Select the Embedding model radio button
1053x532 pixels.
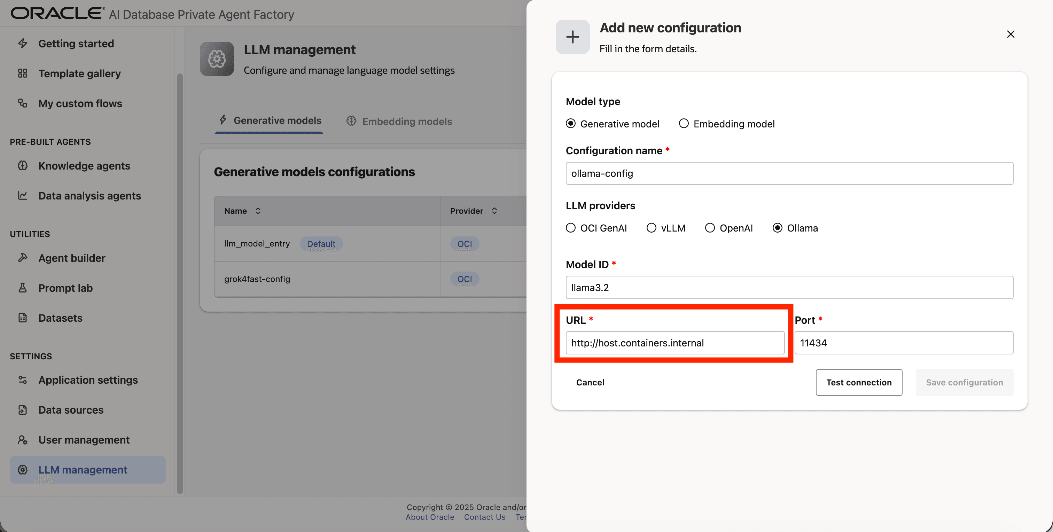pyautogui.click(x=684, y=124)
